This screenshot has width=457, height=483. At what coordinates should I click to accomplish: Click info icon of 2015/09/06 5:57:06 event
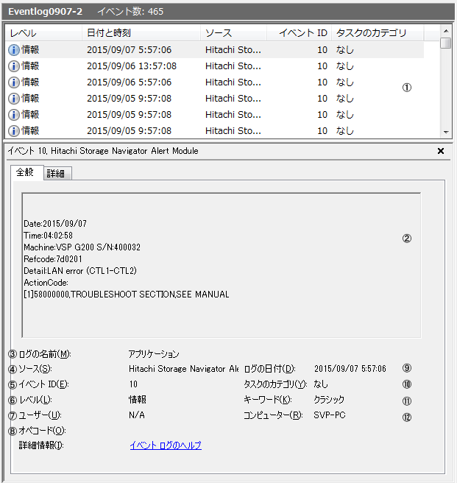pos(14,82)
